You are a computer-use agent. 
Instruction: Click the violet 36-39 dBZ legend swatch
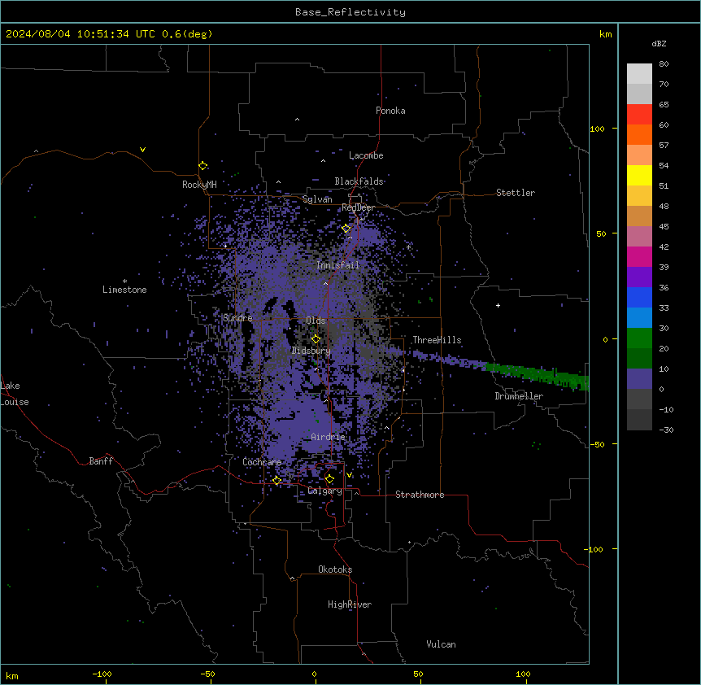[x=639, y=277]
